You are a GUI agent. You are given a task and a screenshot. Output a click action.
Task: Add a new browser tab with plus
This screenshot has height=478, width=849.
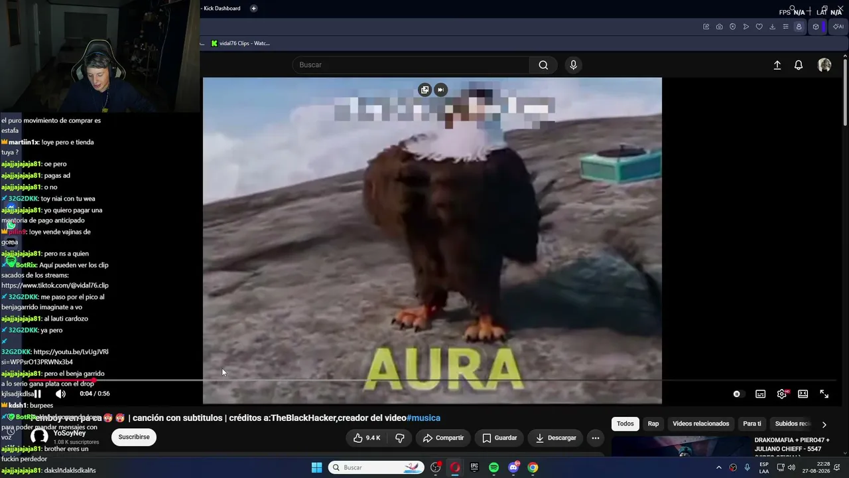pyautogui.click(x=253, y=9)
